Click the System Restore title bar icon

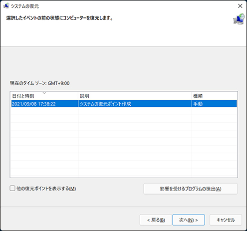tap(6, 6)
